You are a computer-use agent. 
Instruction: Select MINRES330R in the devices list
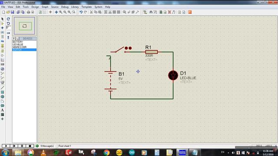[24, 47]
